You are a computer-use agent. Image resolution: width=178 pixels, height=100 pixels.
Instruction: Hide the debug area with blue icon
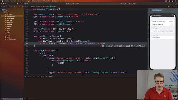click(x=25, y=76)
